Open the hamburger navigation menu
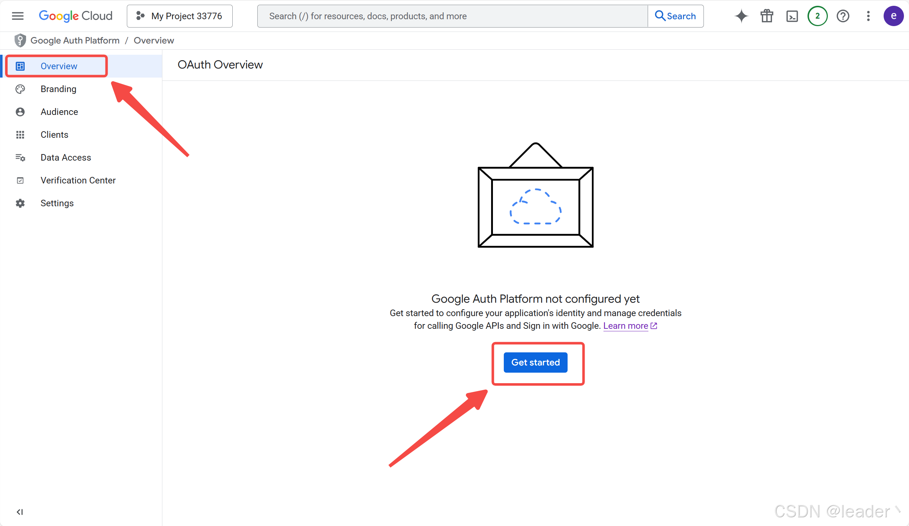Image resolution: width=909 pixels, height=526 pixels. coord(17,16)
